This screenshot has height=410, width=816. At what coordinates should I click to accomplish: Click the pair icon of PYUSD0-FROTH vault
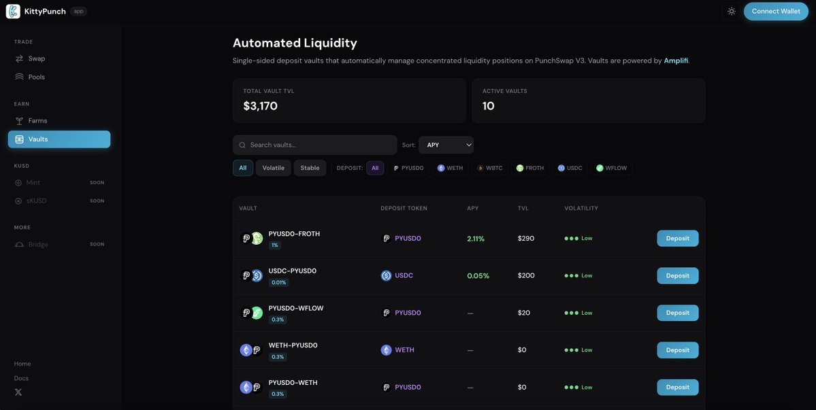[x=251, y=239]
